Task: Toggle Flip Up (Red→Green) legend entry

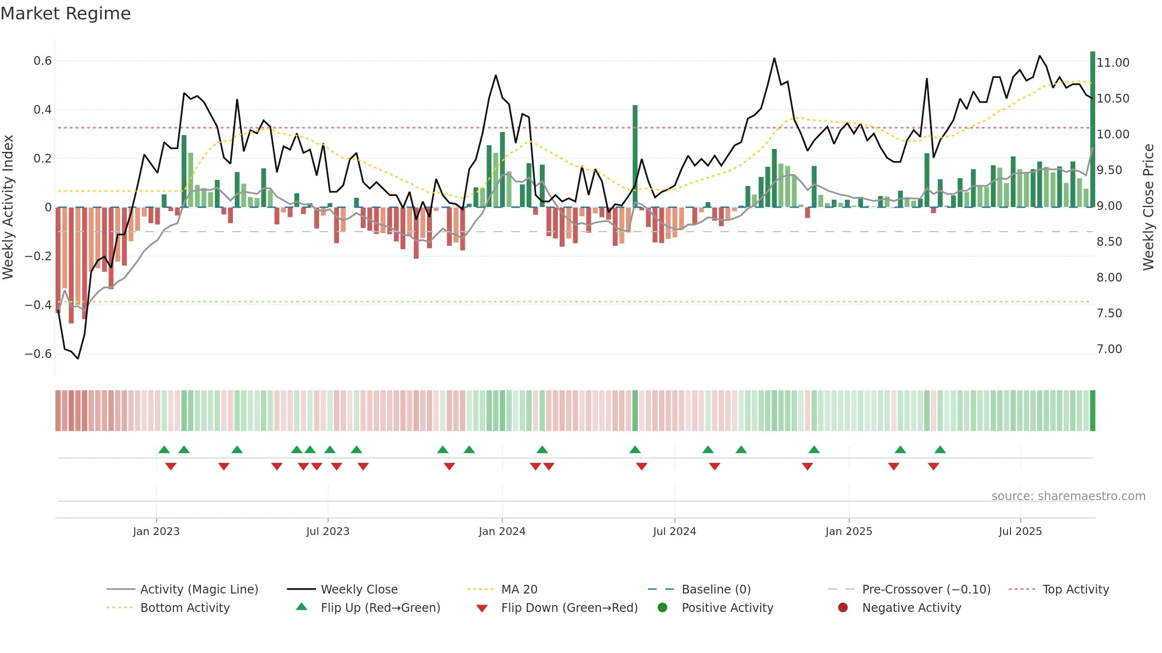Action: 368,608
